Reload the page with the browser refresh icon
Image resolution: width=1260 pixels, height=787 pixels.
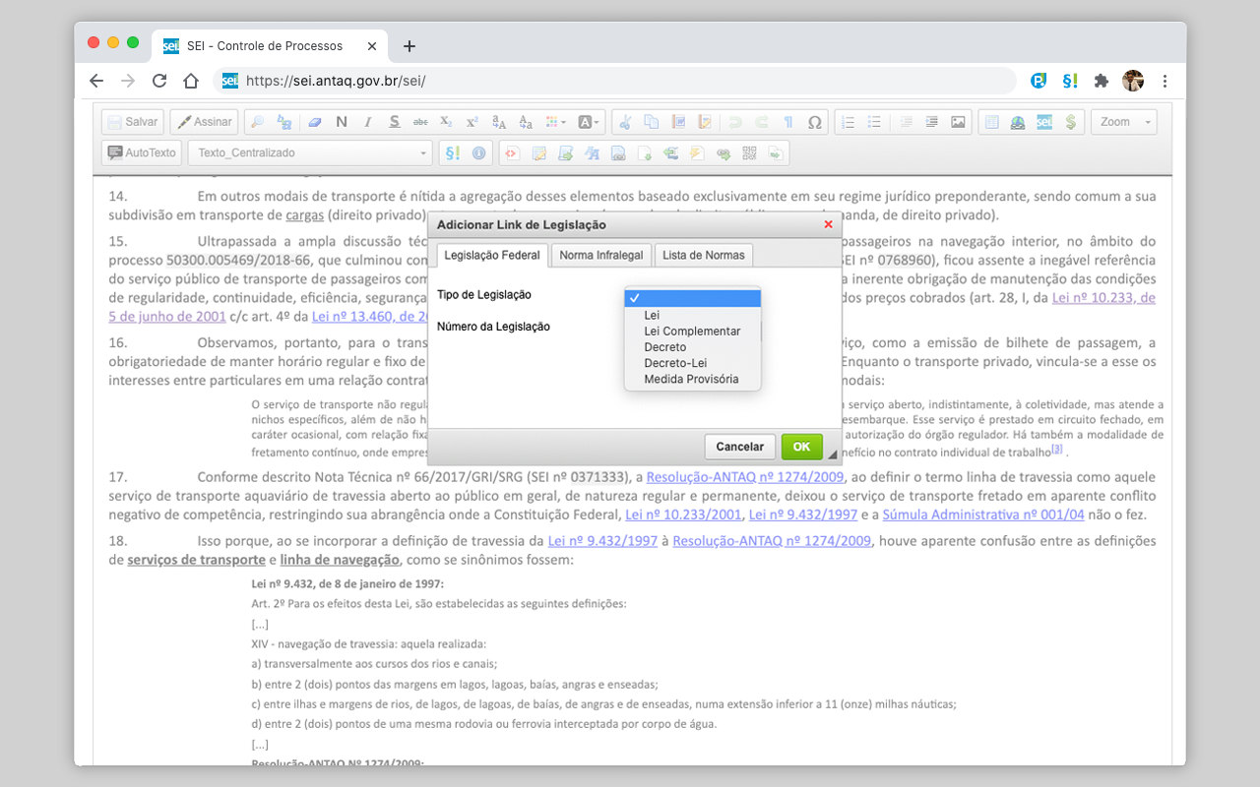(x=158, y=81)
